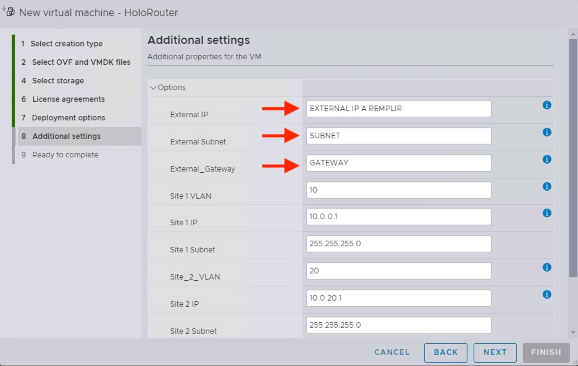Select the Site 1 Subnet field
578x366 pixels.
point(398,244)
